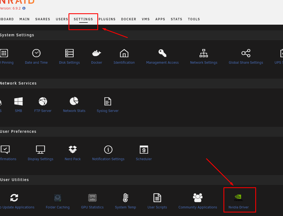Open the Identification house icon
The width and height of the screenshot is (283, 216).
pos(124,53)
